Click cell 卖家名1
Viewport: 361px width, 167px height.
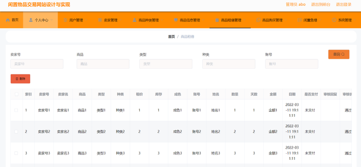63,110
